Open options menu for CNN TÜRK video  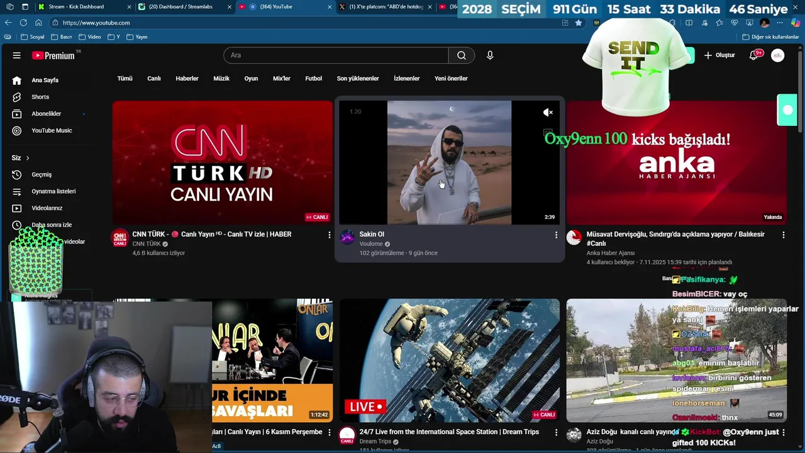(x=329, y=235)
